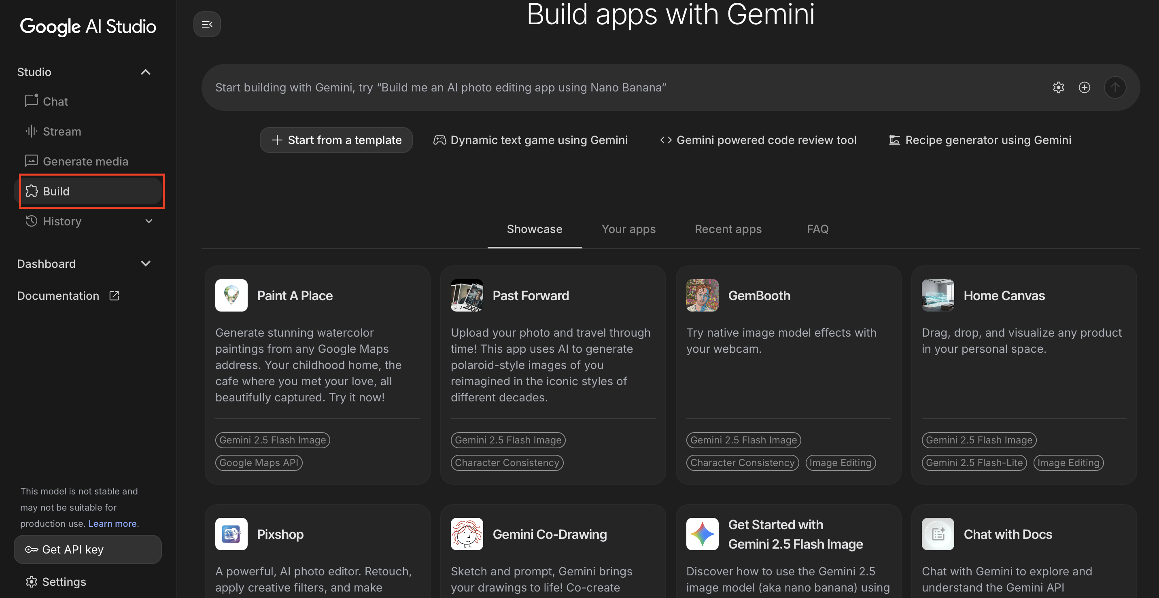Open Settings at the bottom of sidebar
The image size is (1159, 598).
coord(64,581)
